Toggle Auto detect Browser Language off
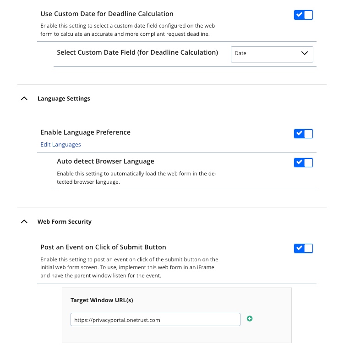This screenshot has height=350, width=344. 303,162
